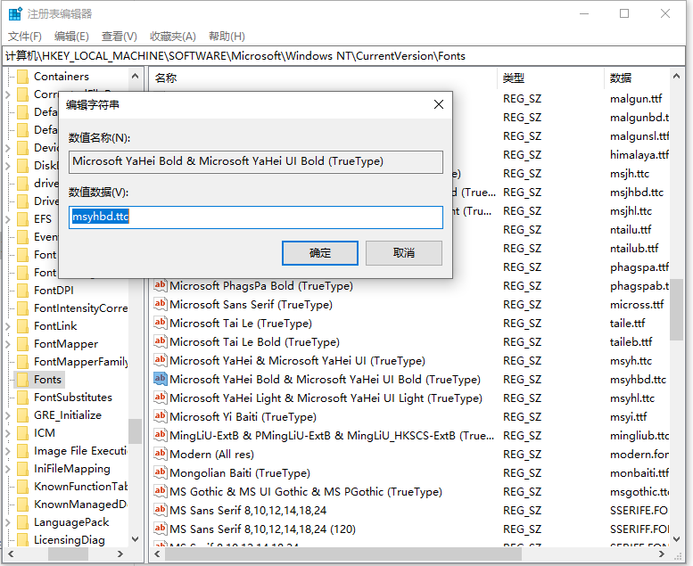Select MingLiU-ExtB value row
Image resolution: width=693 pixels, height=566 pixels.
pyautogui.click(x=332, y=436)
